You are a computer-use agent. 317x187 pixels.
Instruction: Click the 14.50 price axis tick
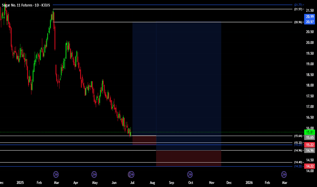pos(310,160)
